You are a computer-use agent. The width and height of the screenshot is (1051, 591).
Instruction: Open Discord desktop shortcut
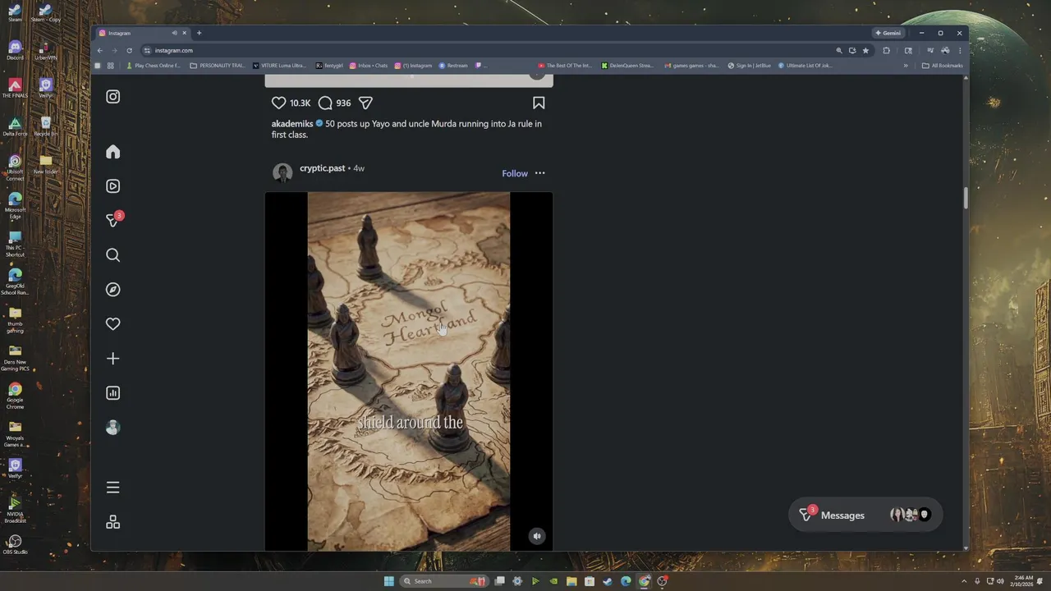pos(15,49)
